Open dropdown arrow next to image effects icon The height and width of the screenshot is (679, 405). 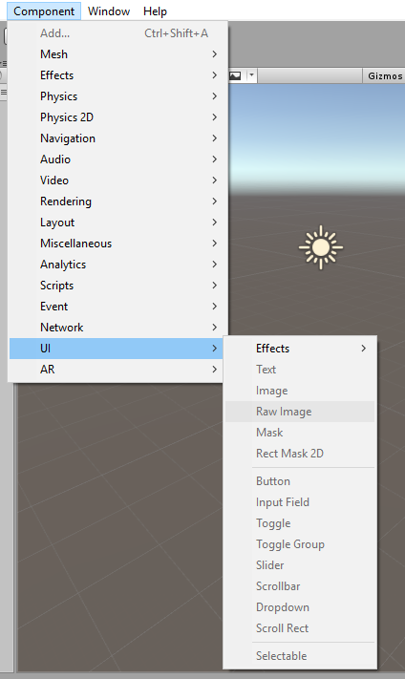point(251,75)
